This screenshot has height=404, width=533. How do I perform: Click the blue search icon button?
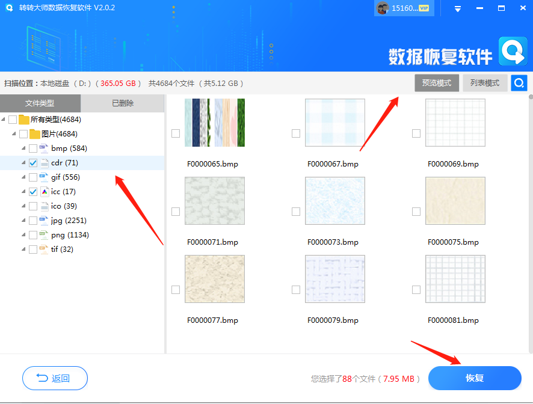coord(519,83)
